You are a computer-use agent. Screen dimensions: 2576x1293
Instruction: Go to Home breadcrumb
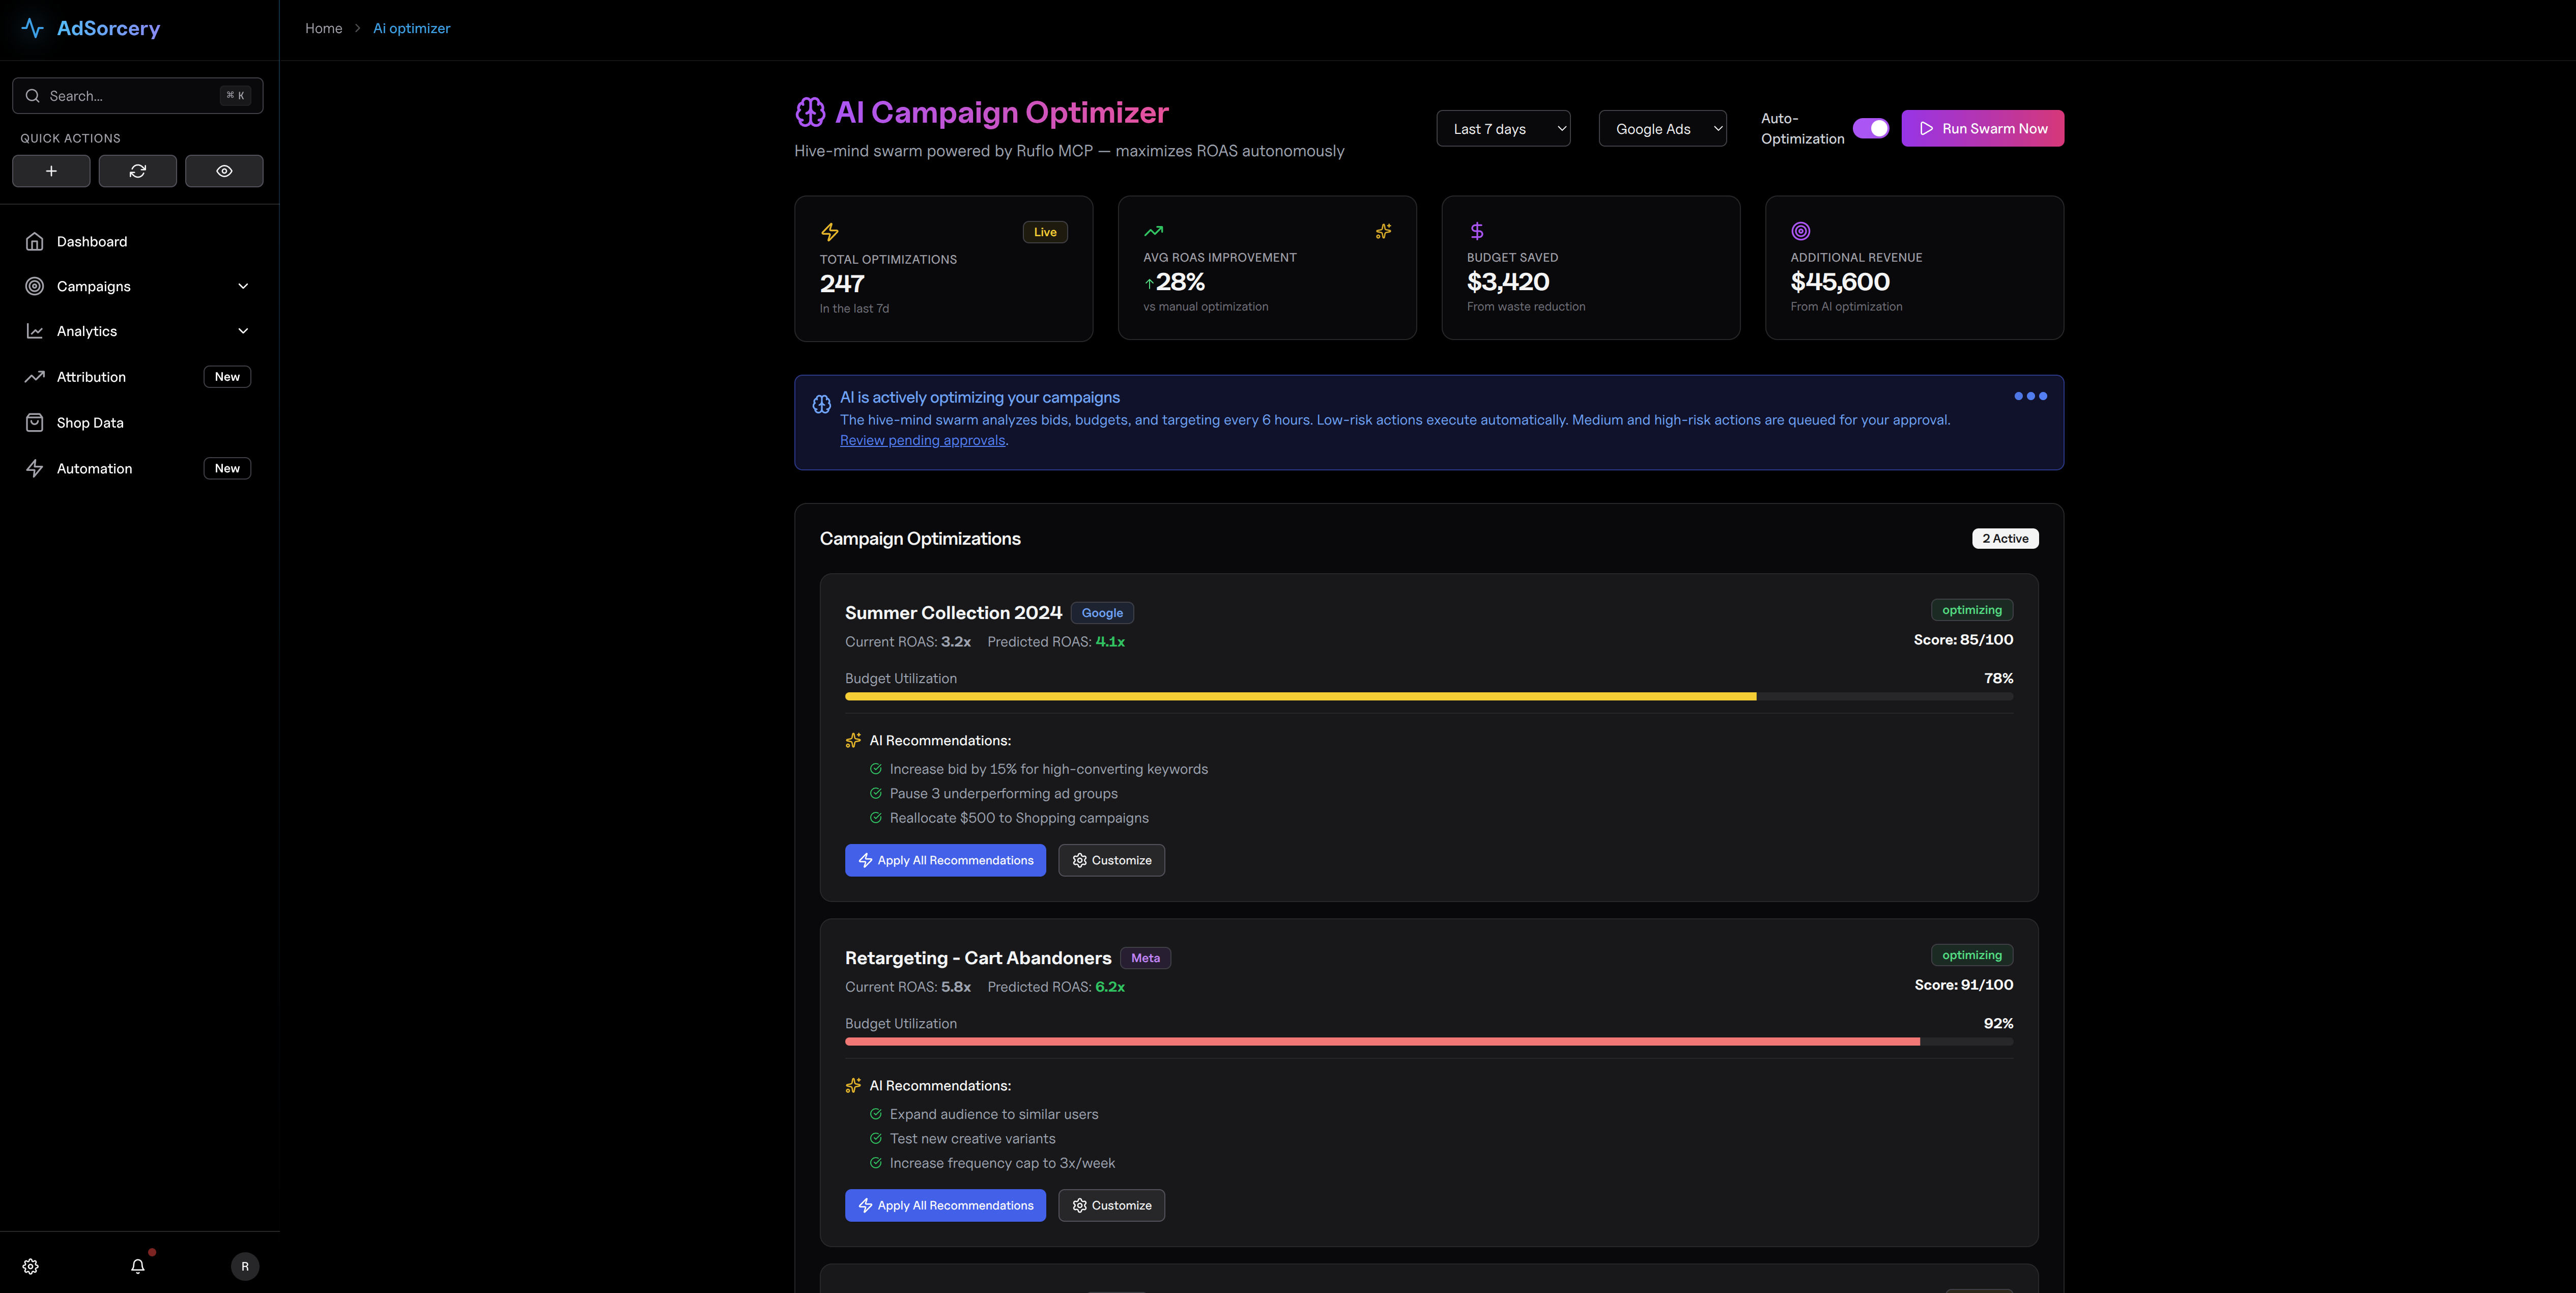click(323, 28)
